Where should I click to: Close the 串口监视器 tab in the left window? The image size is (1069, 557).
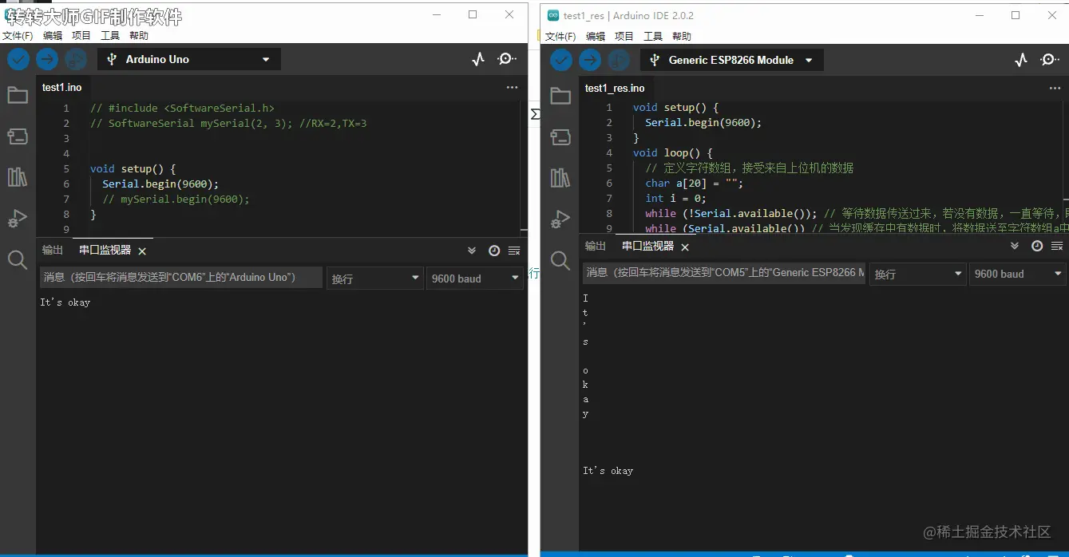click(142, 251)
